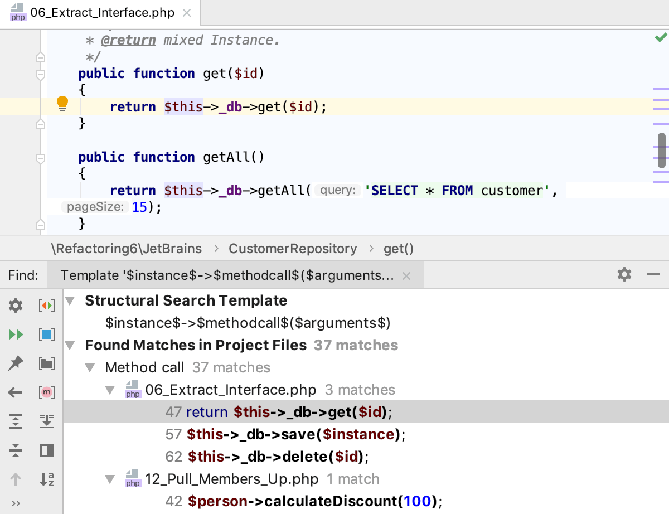Click the get() breadcrumb
This screenshot has width=669, height=514.
399,249
